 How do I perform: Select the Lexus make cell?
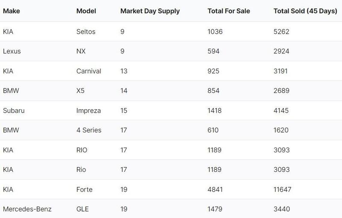(12, 51)
